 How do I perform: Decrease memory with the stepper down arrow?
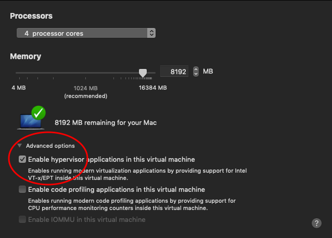pos(196,74)
